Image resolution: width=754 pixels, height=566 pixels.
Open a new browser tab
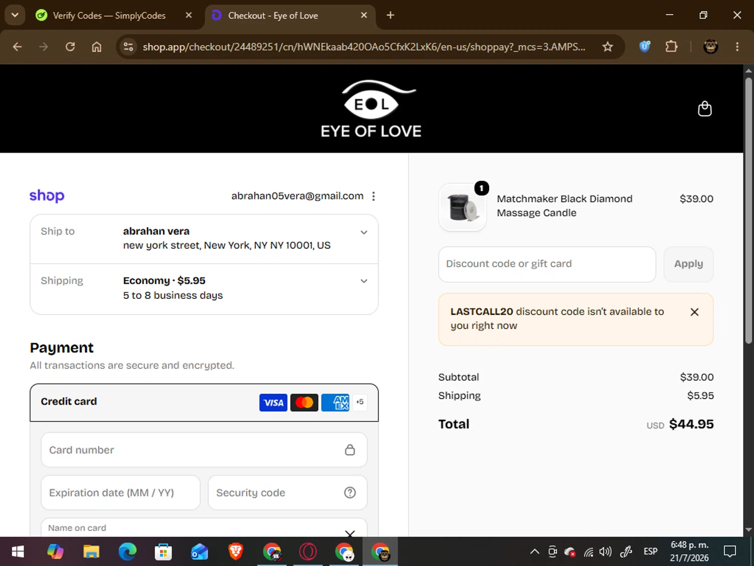[x=390, y=15]
